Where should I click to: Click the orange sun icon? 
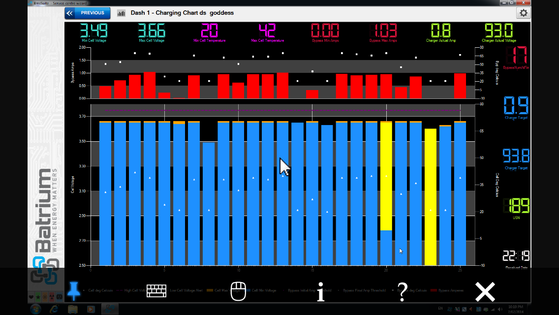coord(45,297)
